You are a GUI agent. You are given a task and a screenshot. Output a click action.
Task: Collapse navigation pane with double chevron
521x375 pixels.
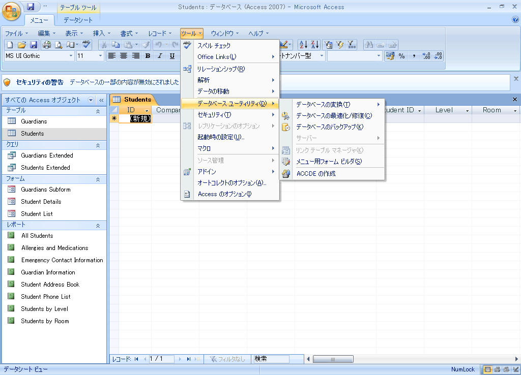[x=101, y=100]
